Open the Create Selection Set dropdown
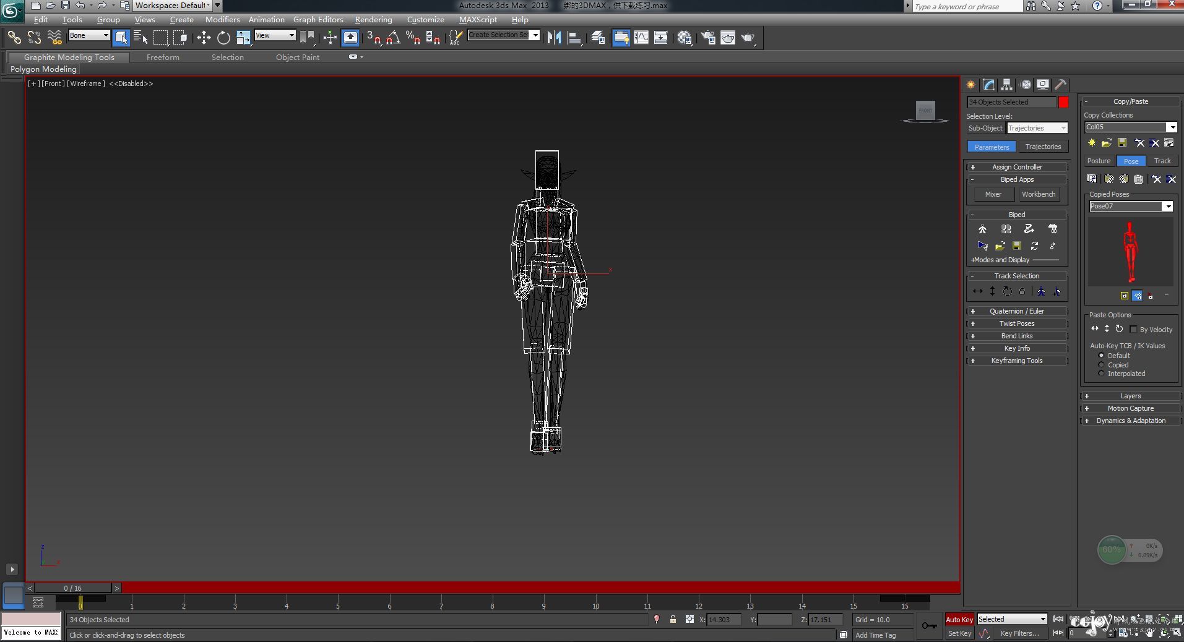1184x642 pixels. tap(504, 35)
